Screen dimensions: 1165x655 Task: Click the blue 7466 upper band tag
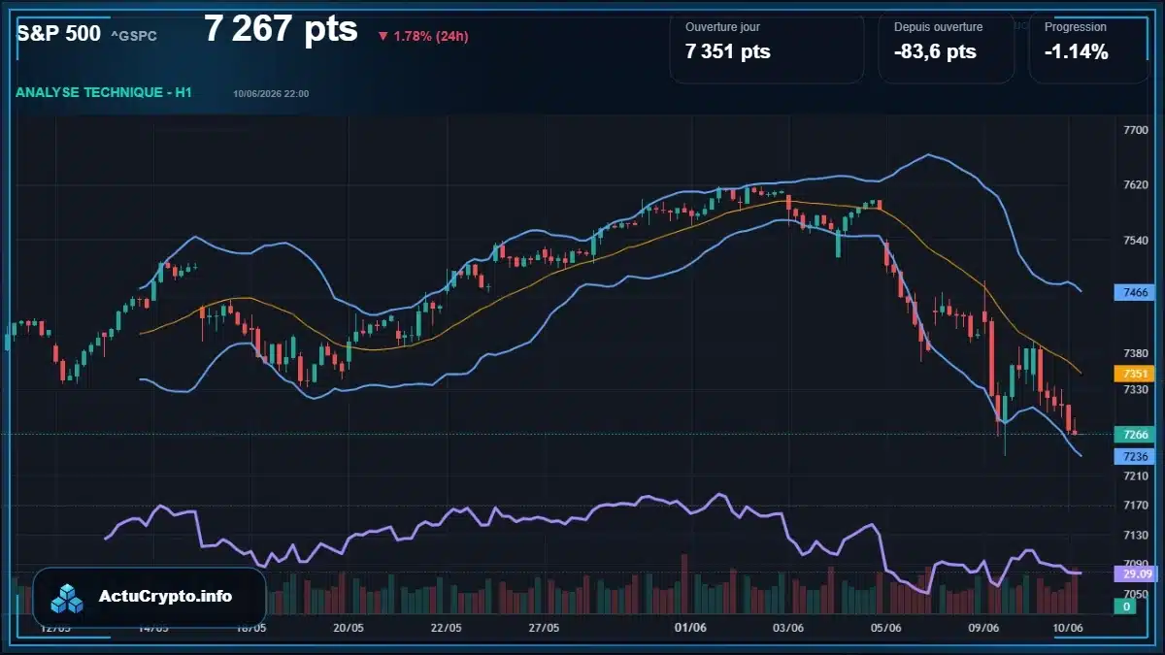point(1135,292)
